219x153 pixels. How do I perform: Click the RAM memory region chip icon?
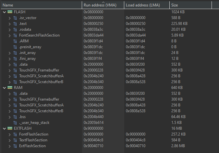click(10, 88)
